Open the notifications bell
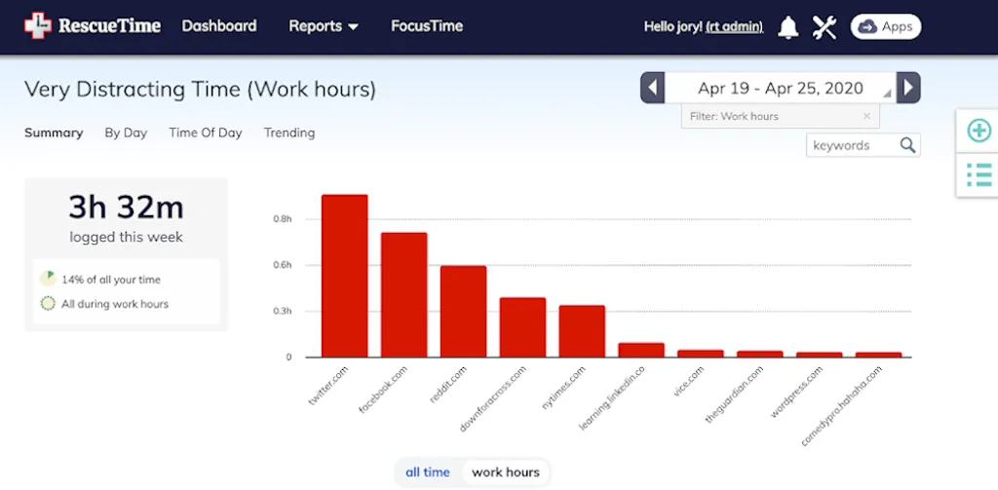 pos(787,26)
